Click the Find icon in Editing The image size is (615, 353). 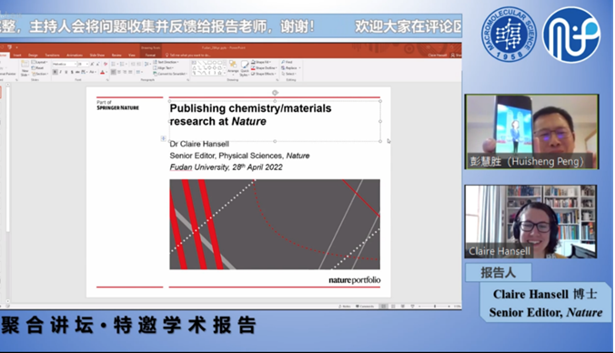(287, 62)
